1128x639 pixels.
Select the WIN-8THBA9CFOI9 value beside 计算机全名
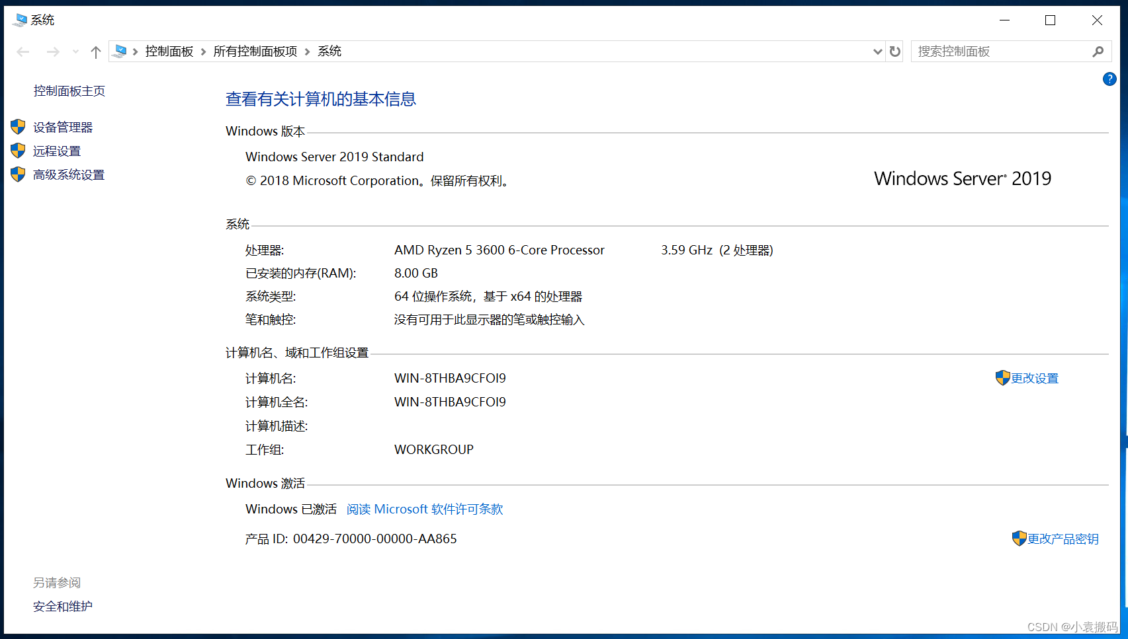450,402
